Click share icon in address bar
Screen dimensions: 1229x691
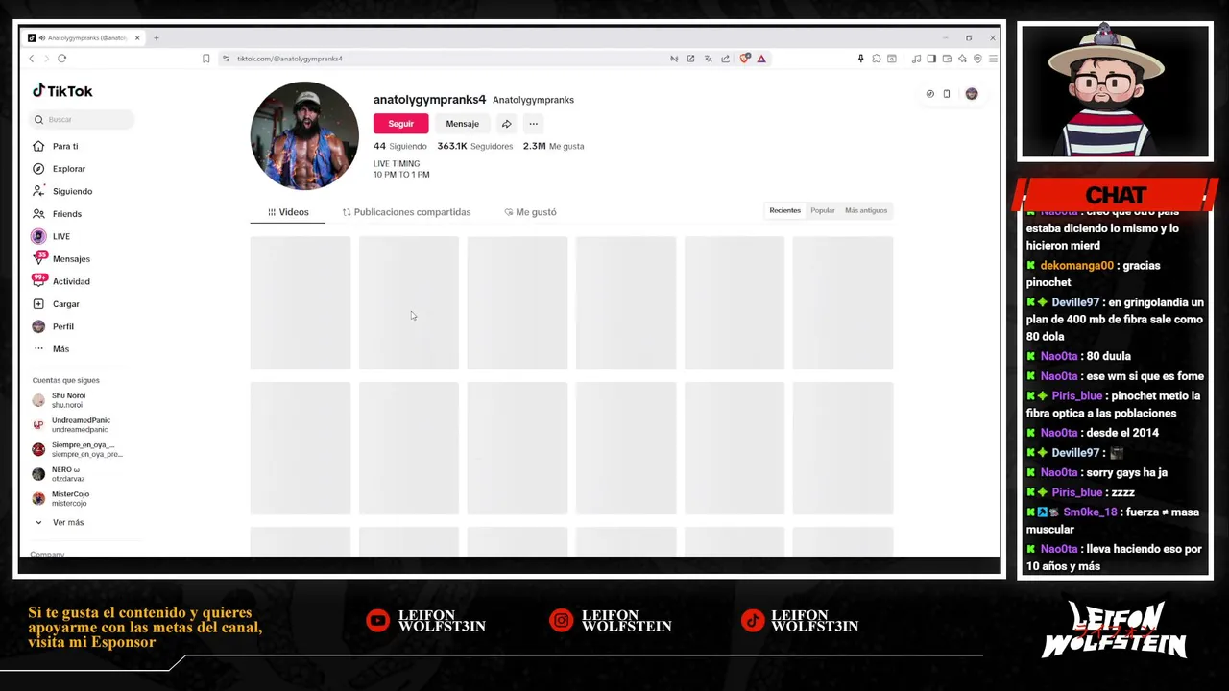point(725,59)
